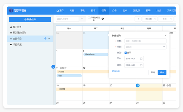Click the keyword search input field
Viewport: 183px width, 112px height.
pyautogui.click(x=67, y=19)
